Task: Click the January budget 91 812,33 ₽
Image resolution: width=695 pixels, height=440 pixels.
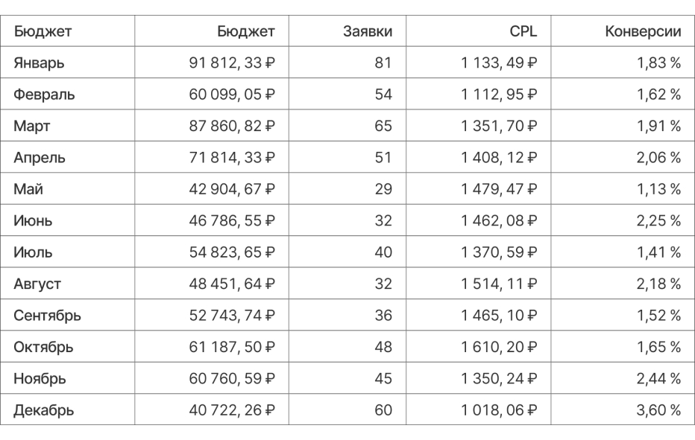Action: tap(231, 63)
